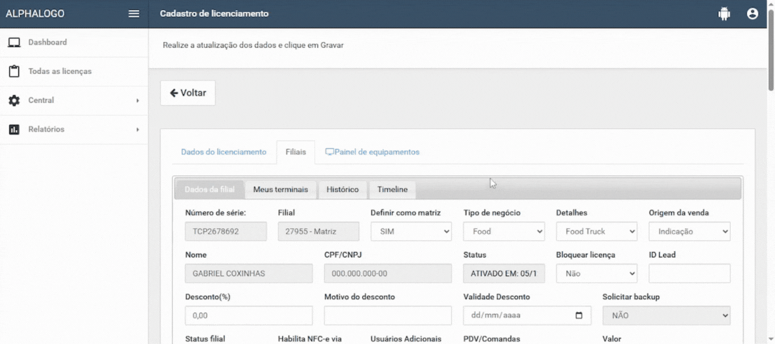Open the Painel de equipamentos tab
The height and width of the screenshot is (344, 775).
point(372,152)
